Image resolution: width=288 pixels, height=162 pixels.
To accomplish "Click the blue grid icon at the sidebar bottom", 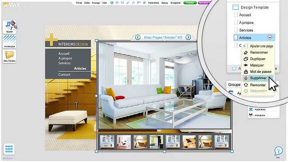I will [9, 149].
